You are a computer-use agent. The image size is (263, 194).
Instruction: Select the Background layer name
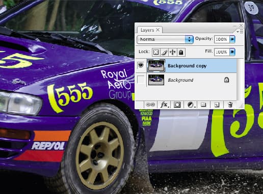click(180, 80)
